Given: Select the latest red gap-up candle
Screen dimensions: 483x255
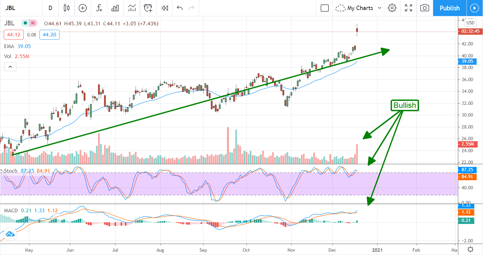Looking at the screenshot, I should (x=357, y=30).
